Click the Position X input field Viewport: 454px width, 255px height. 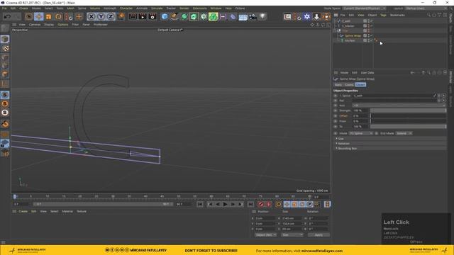[265, 218]
